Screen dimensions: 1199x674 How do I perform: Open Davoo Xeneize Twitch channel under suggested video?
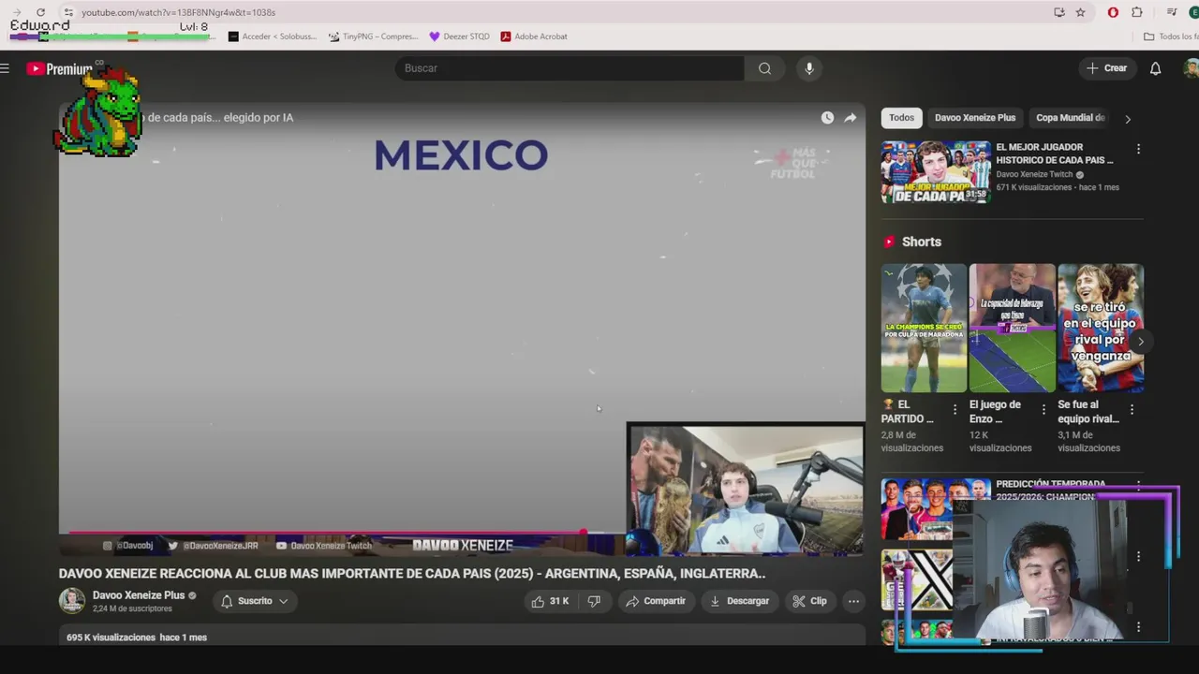click(x=1034, y=174)
